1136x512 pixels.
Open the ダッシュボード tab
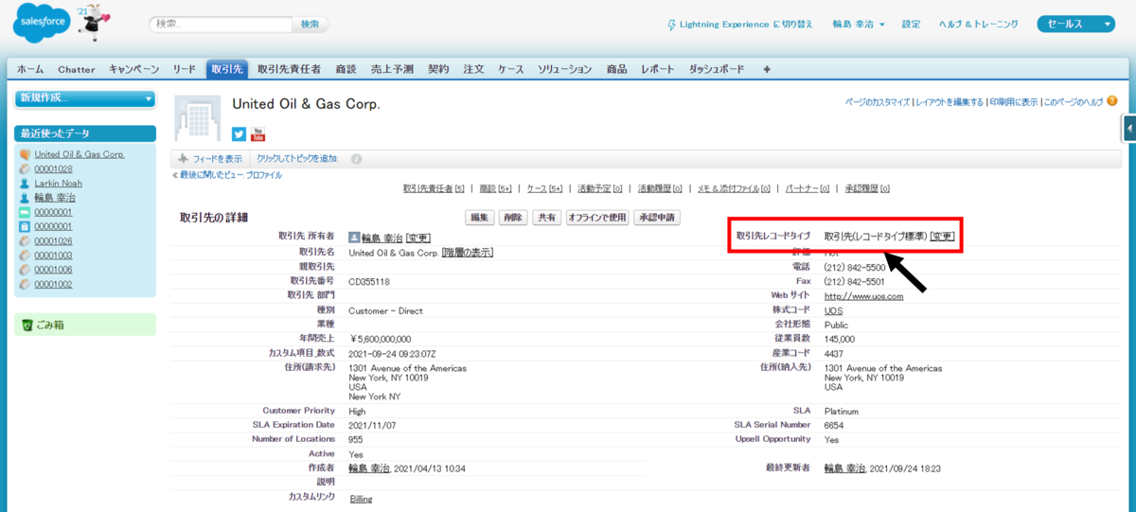717,69
